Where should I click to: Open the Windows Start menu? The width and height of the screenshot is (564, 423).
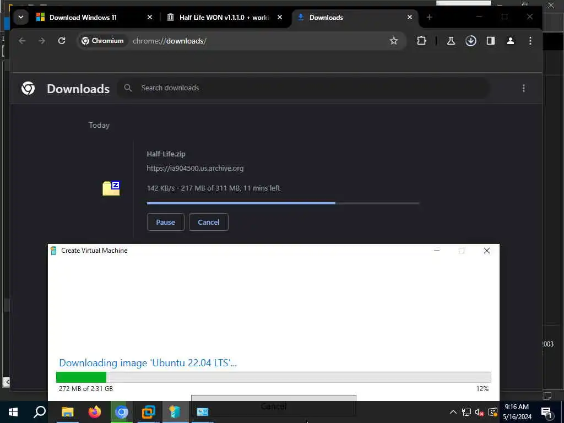[13, 412]
